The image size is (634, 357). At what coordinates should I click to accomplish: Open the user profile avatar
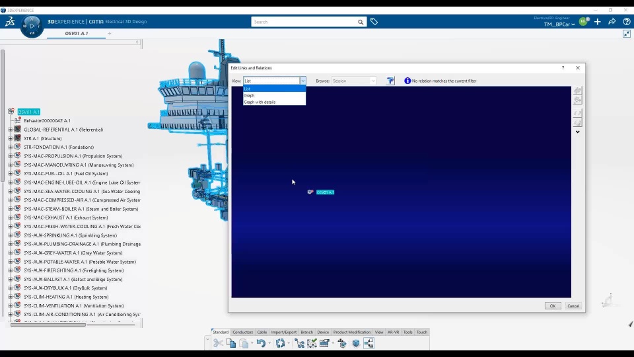coord(583,22)
